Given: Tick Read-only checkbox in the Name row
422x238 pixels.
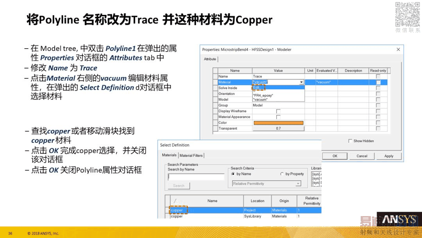Looking at the screenshot, I should click(378, 76).
